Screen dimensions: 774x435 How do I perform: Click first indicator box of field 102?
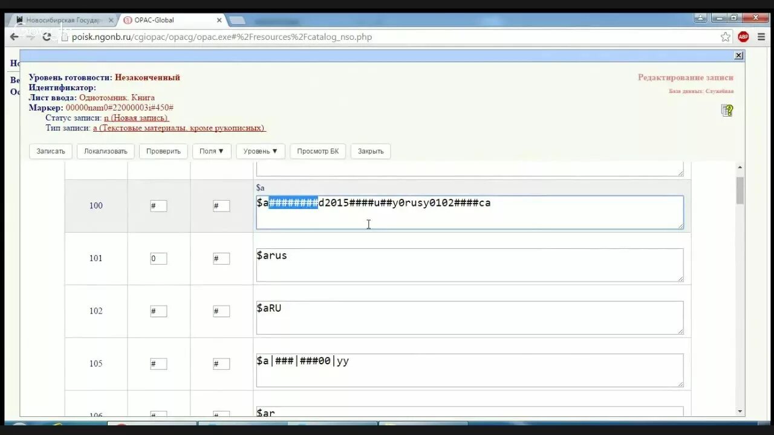158,311
